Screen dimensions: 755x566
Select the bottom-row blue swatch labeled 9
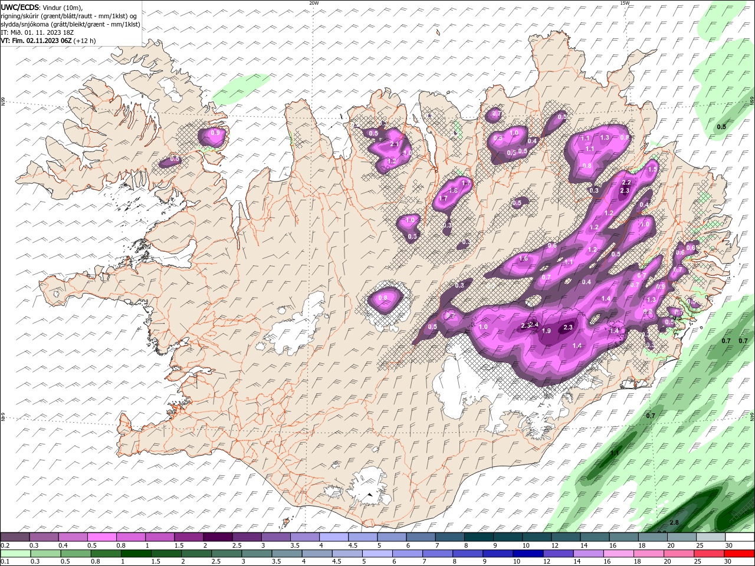point(498,554)
